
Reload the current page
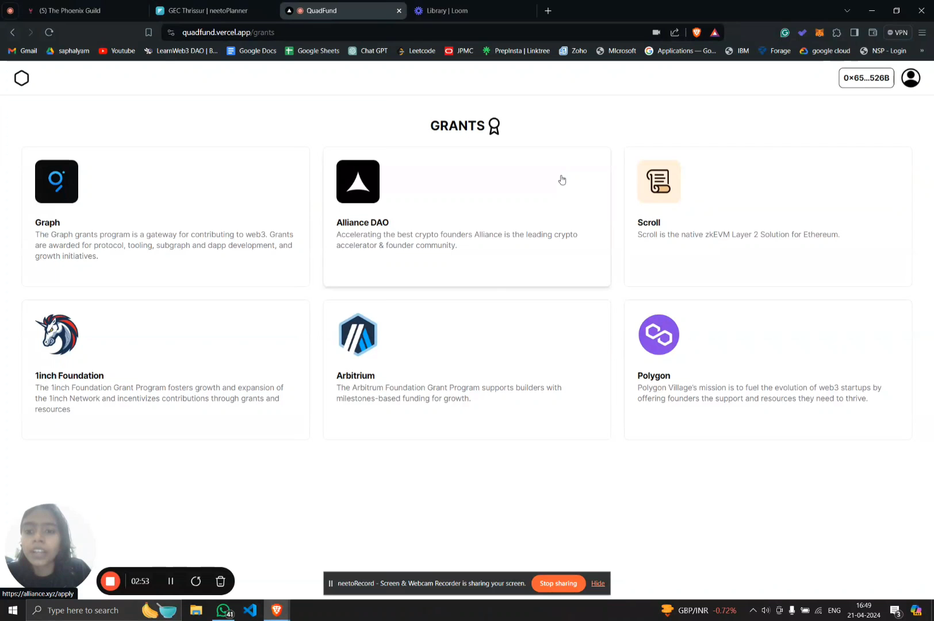point(49,32)
